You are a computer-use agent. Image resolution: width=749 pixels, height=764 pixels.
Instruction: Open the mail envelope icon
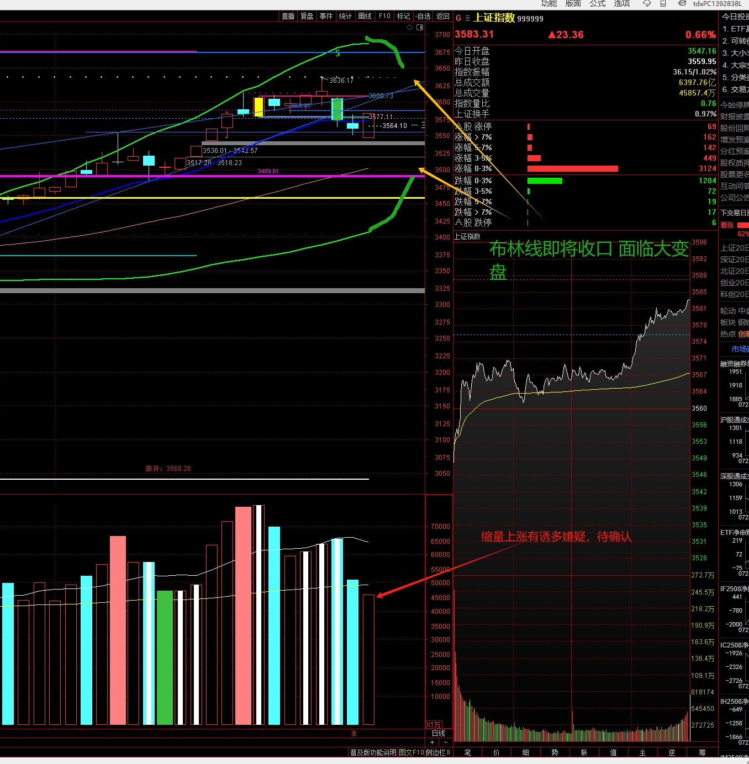[682, 3]
